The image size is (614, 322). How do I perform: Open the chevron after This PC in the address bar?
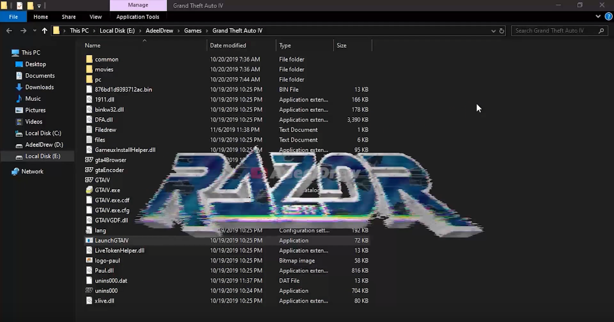(x=94, y=31)
